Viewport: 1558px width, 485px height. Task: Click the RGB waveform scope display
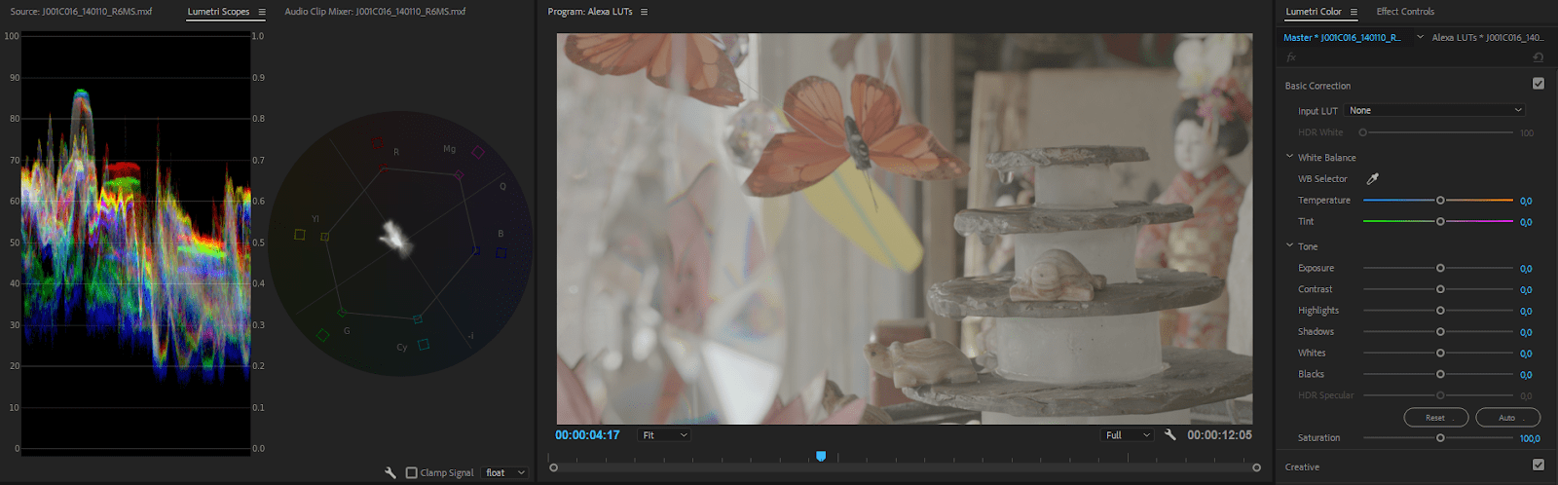[135, 243]
